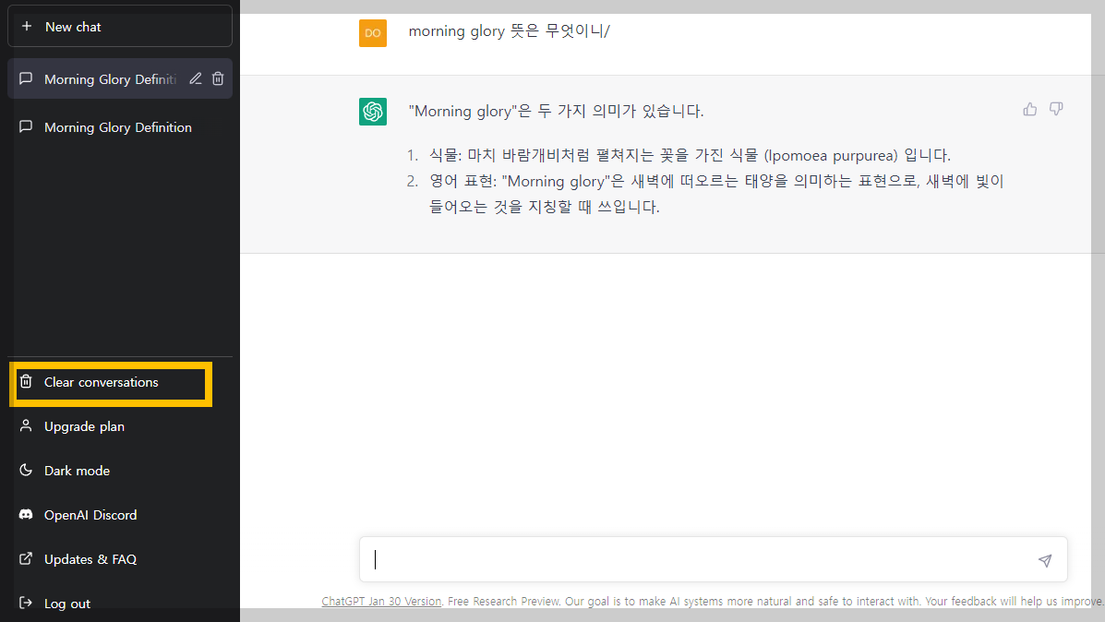The image size is (1105, 622).
Task: Give the response a thumbs up
Action: tap(1029, 108)
